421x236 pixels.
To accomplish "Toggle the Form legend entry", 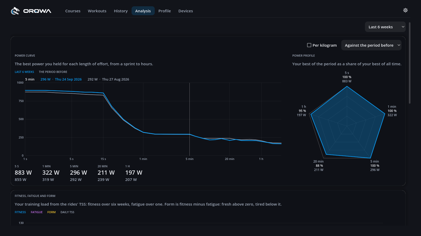I will [52, 212].
